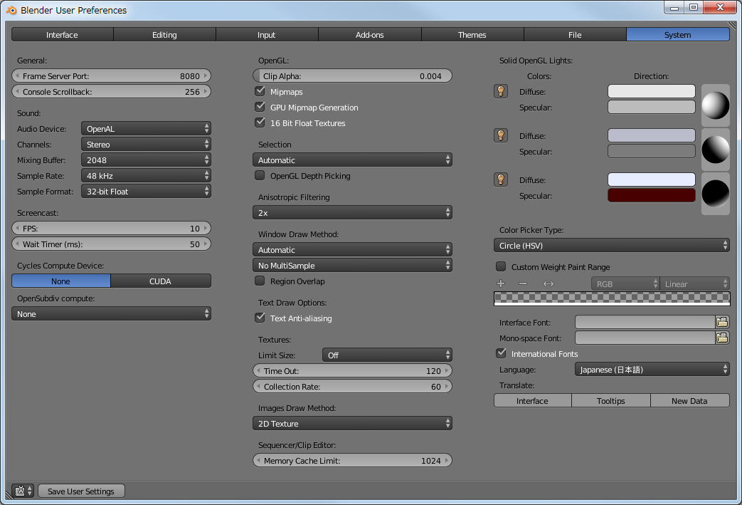The height and width of the screenshot is (505, 742).
Task: Open the Input tab
Action: (267, 35)
